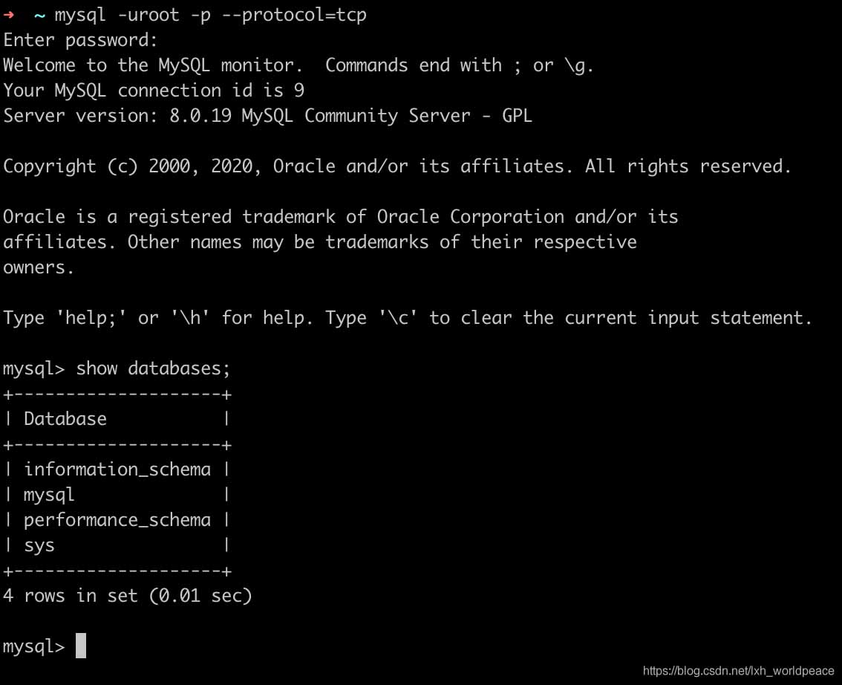Click the "Oracle is a registered trademark" line

pos(341,217)
